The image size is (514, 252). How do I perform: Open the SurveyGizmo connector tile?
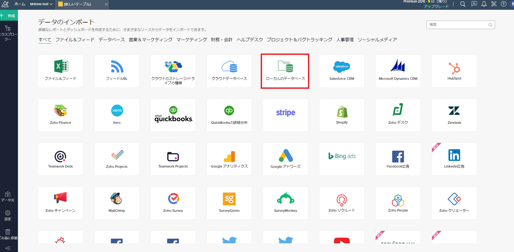[229, 203]
